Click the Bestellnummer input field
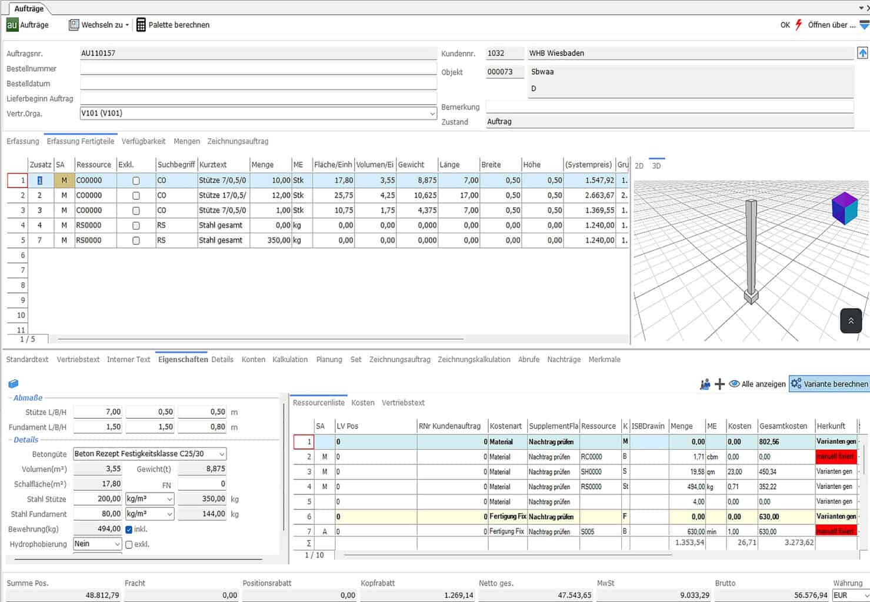Screen dimensions: 870x602 point(258,69)
